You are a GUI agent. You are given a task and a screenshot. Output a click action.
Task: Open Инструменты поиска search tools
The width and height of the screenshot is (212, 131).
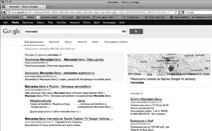pos(116,42)
